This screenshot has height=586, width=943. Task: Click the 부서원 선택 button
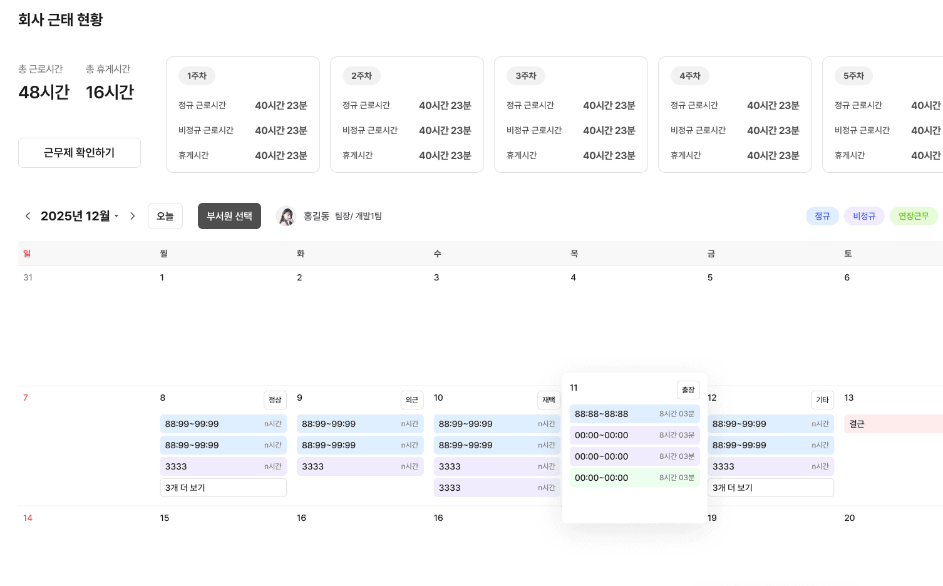coord(229,216)
